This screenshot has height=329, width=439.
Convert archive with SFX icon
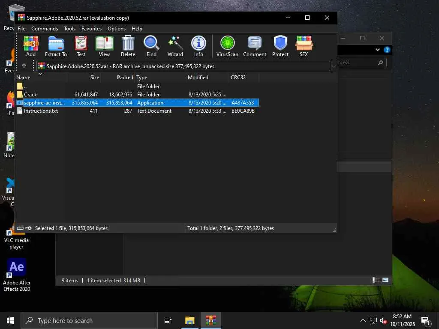[x=304, y=46]
